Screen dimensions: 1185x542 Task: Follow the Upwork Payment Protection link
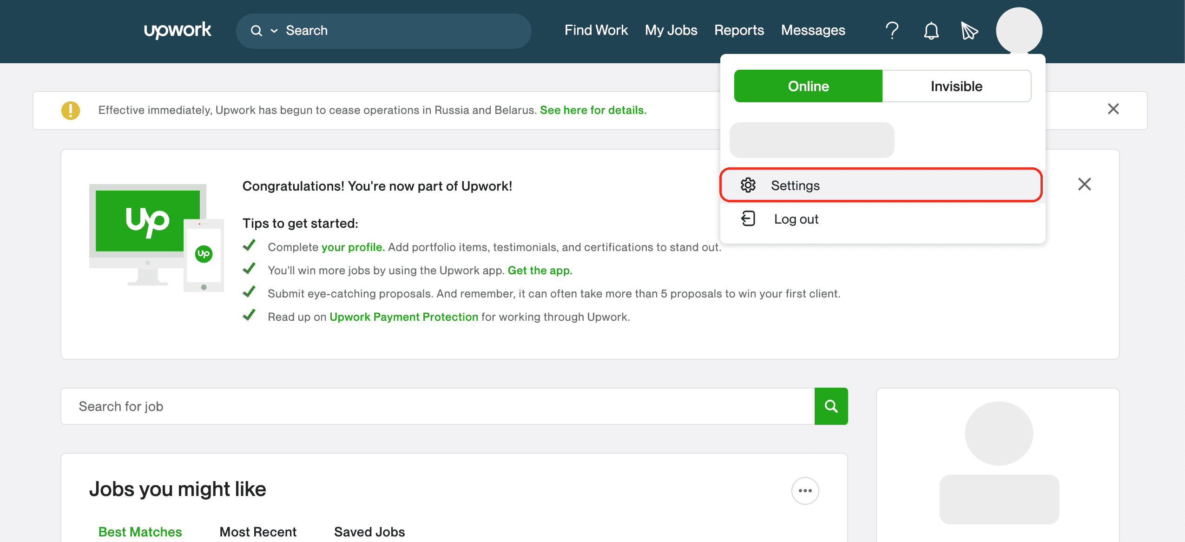pyautogui.click(x=404, y=317)
